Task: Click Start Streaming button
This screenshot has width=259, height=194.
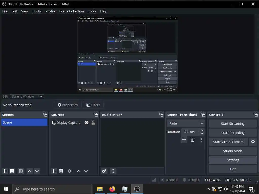Action: click(233, 124)
